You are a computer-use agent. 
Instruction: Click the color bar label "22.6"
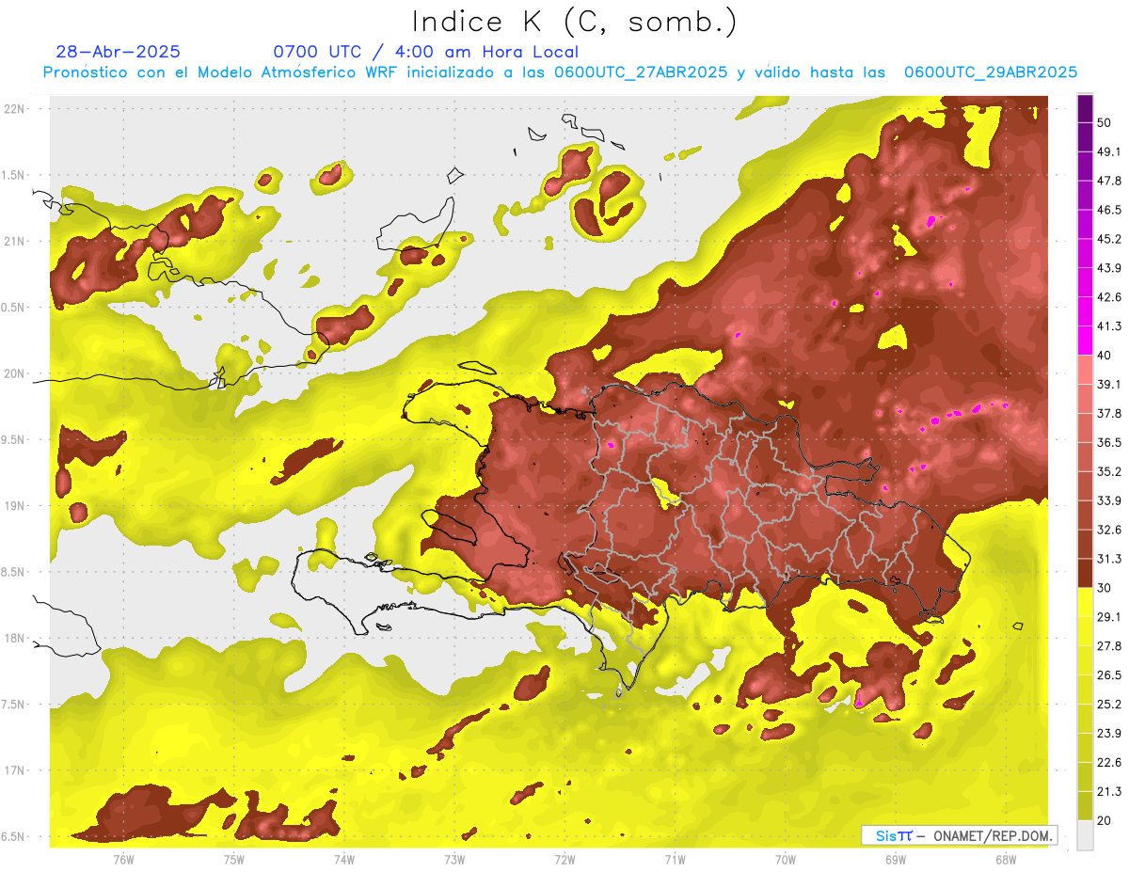click(x=1109, y=762)
